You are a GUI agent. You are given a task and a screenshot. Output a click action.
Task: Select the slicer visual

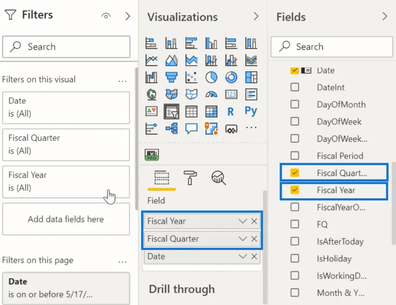click(171, 112)
